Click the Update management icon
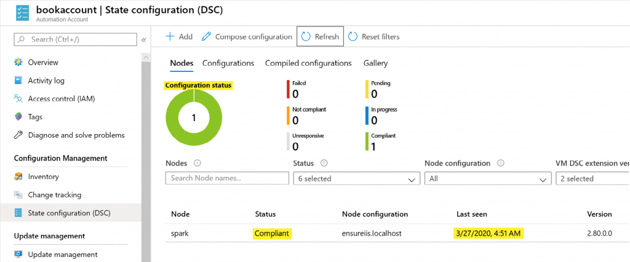The image size is (630, 262). point(18,255)
